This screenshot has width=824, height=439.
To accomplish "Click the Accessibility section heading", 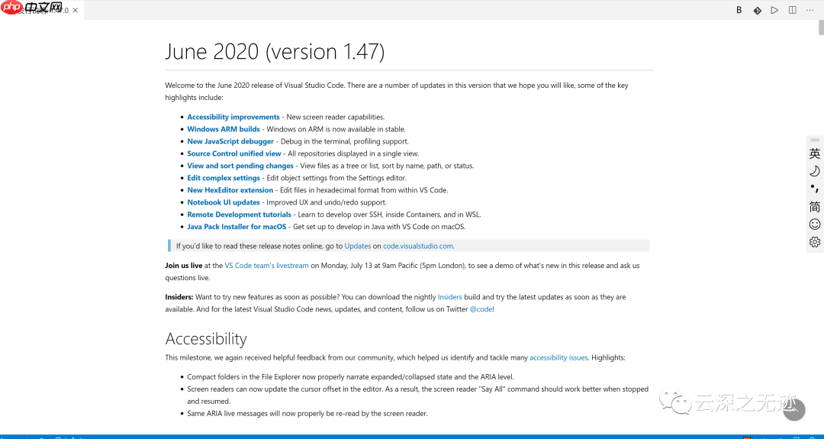I will pyautogui.click(x=206, y=338).
